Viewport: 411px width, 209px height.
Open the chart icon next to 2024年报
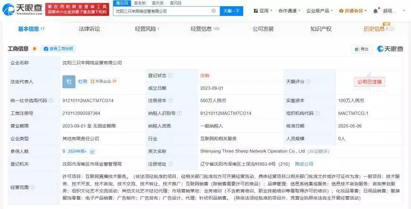[93, 151]
